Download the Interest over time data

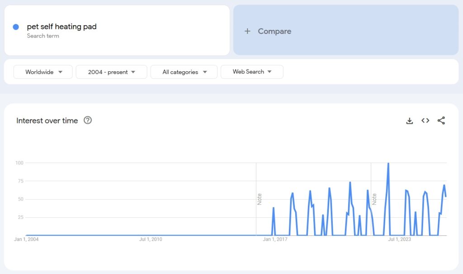409,121
